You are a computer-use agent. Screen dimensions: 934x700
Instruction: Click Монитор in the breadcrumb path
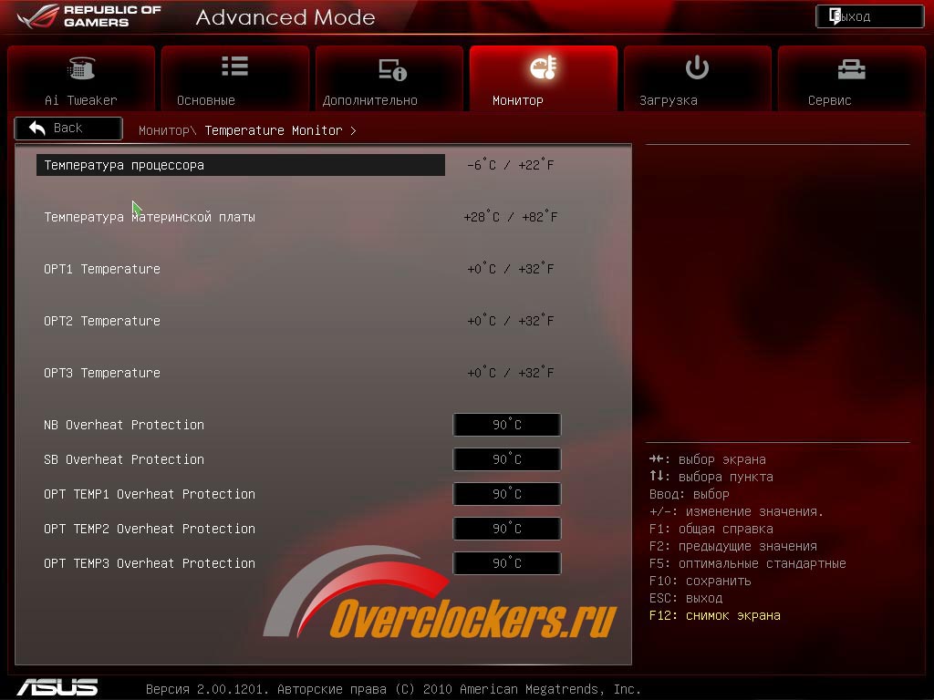click(164, 130)
